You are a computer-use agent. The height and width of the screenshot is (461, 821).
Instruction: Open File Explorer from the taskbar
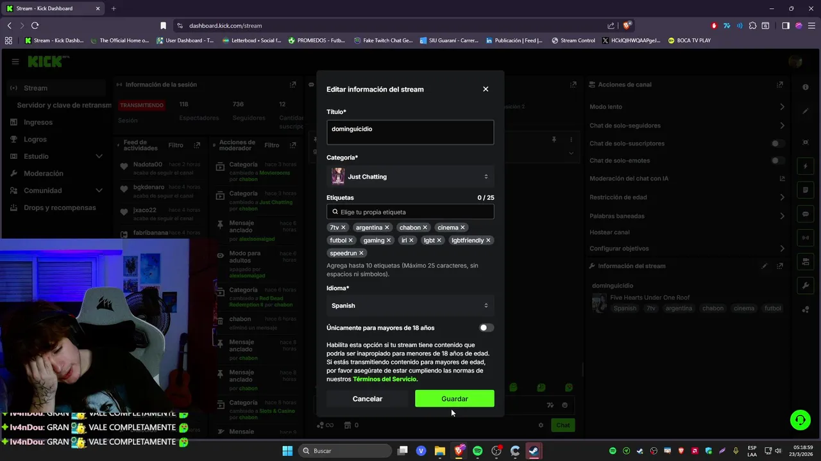click(440, 451)
